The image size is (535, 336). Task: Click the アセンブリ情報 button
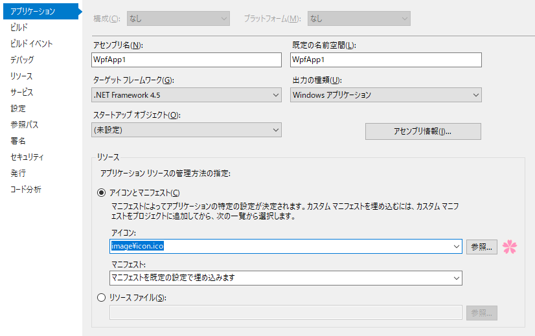tap(423, 131)
